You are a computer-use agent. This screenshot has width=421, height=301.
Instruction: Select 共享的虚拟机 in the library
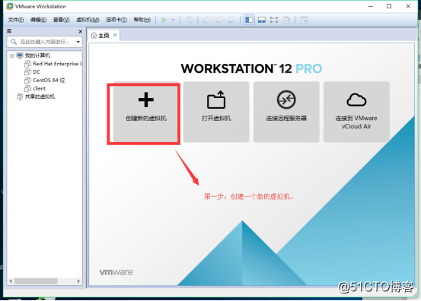coord(40,97)
